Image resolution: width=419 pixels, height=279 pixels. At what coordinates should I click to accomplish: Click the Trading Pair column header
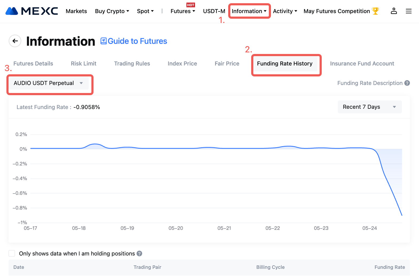148,267
